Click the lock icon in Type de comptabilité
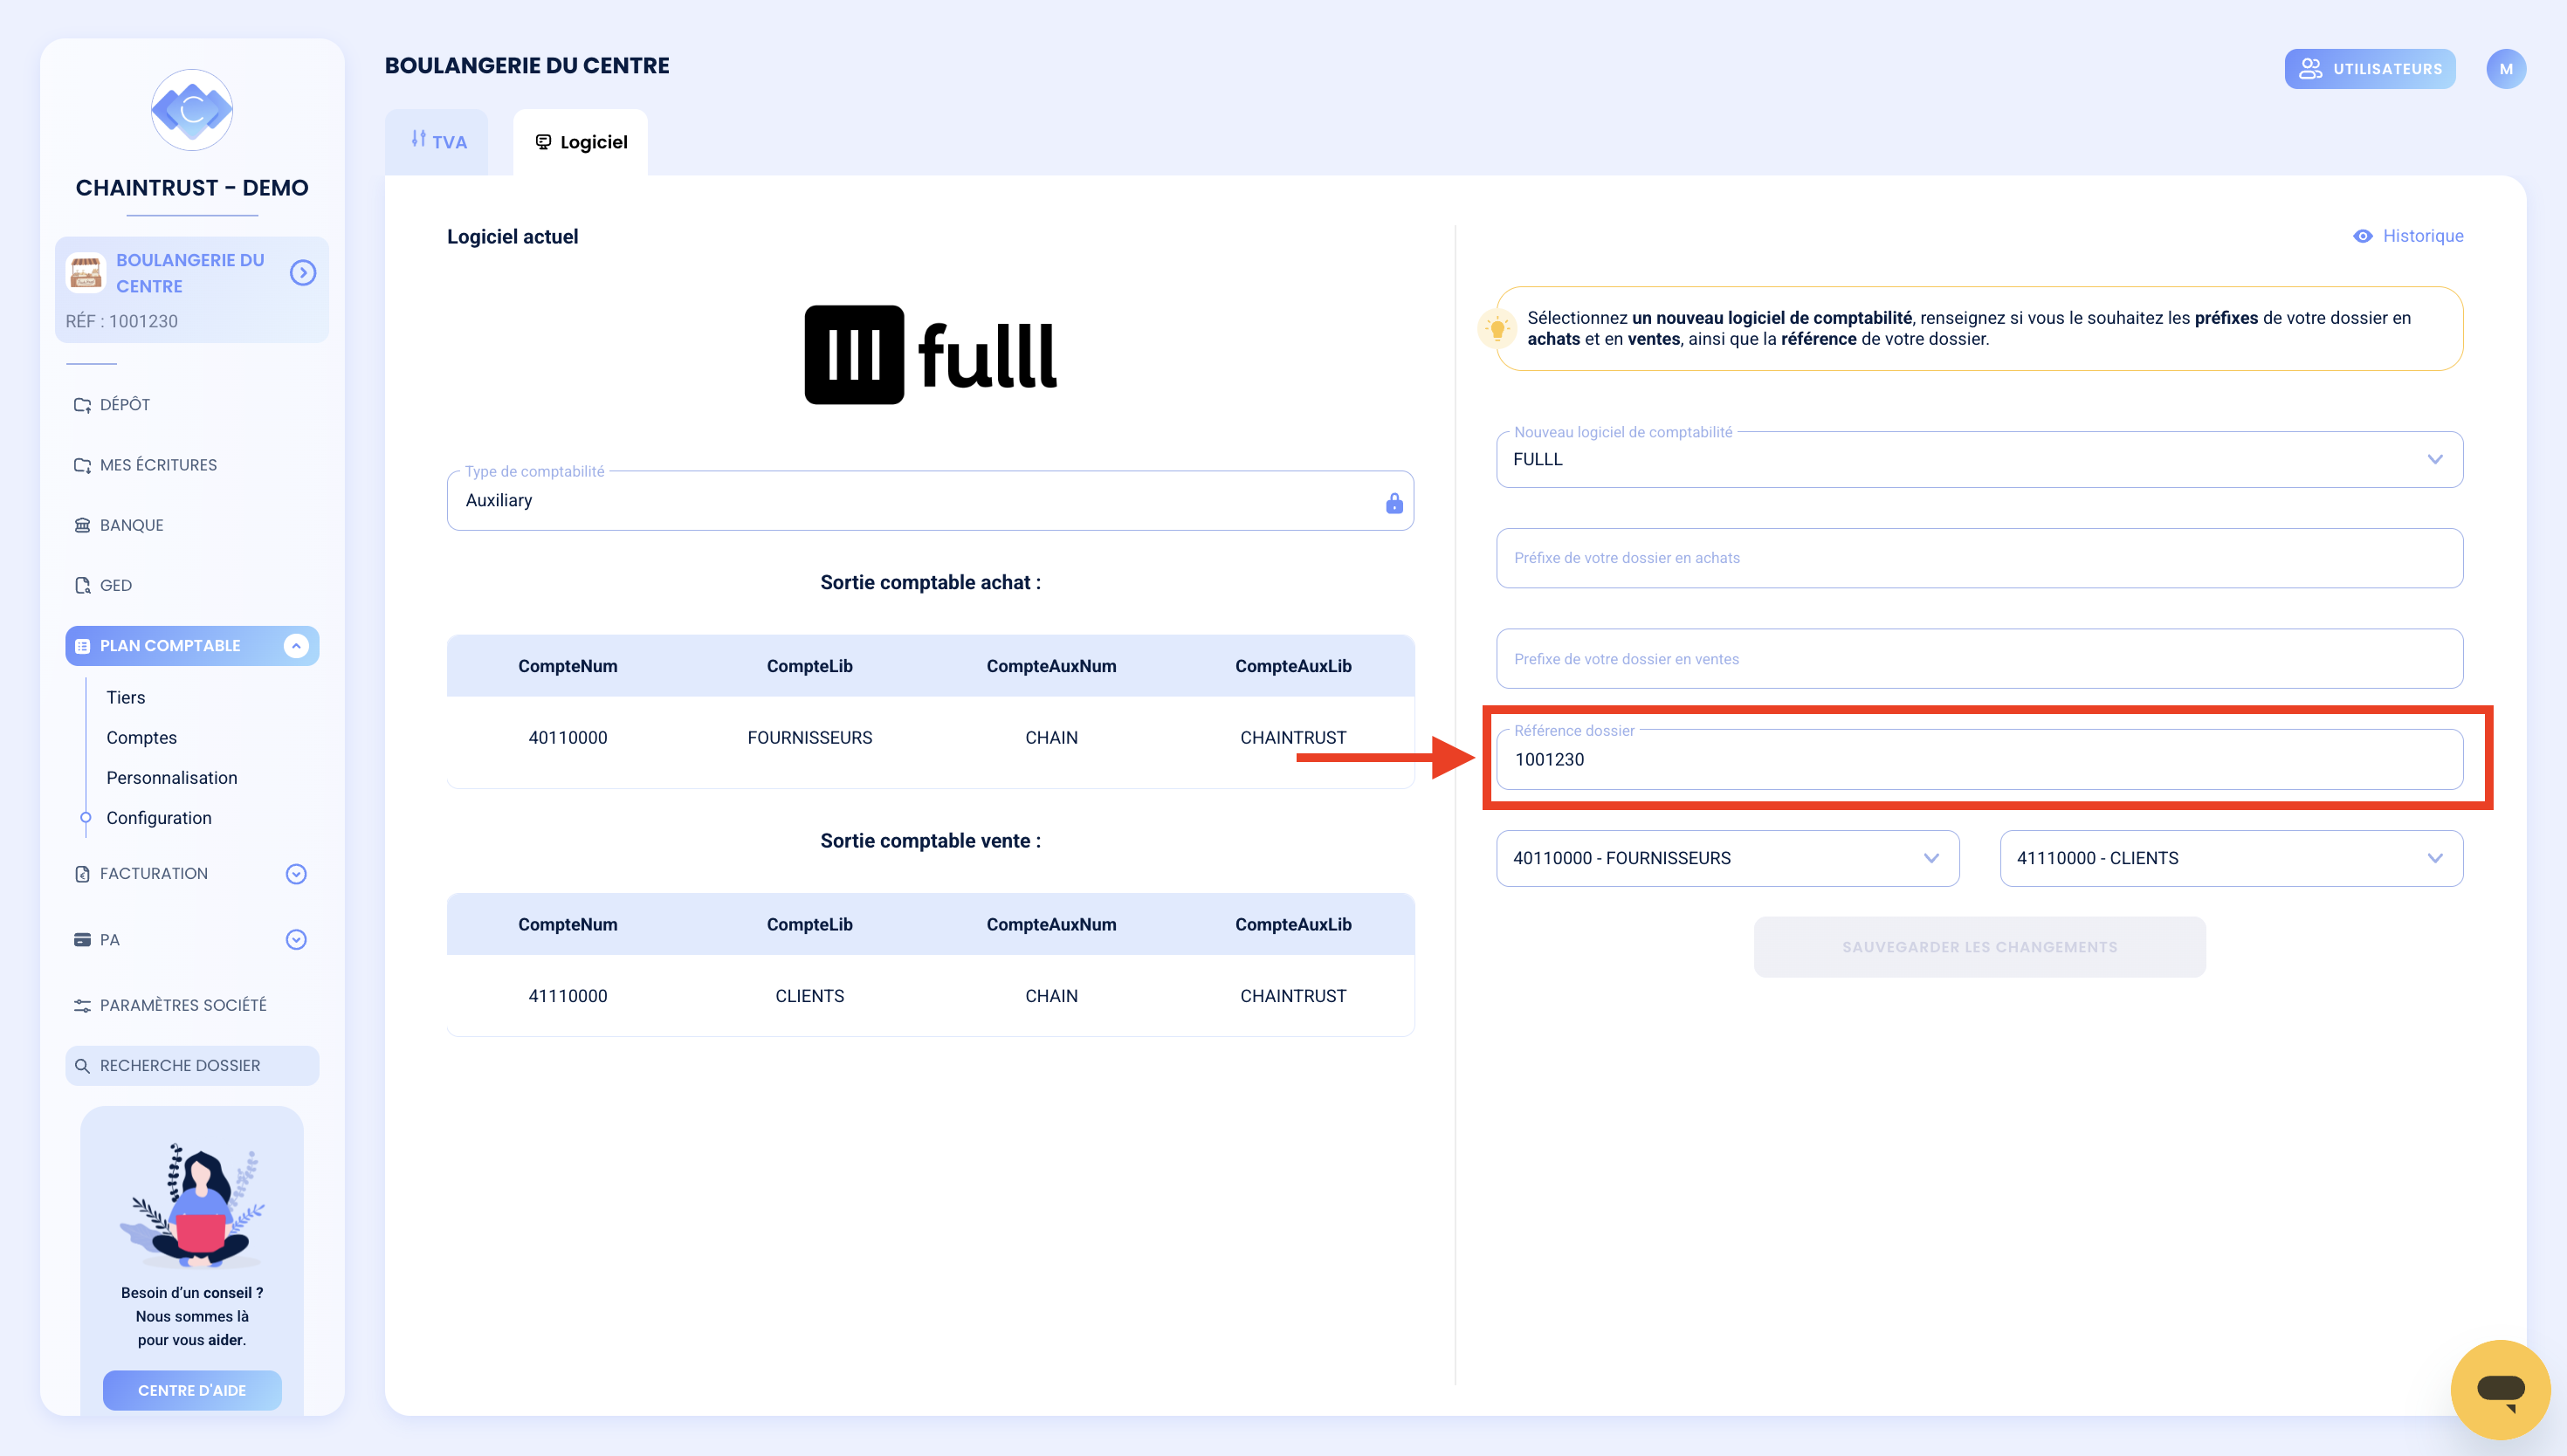Image resolution: width=2567 pixels, height=1456 pixels. click(x=1394, y=503)
